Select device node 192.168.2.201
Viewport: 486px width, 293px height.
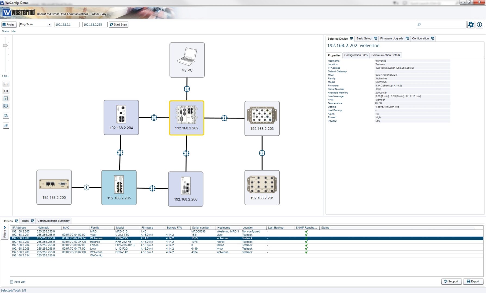tap(262, 188)
